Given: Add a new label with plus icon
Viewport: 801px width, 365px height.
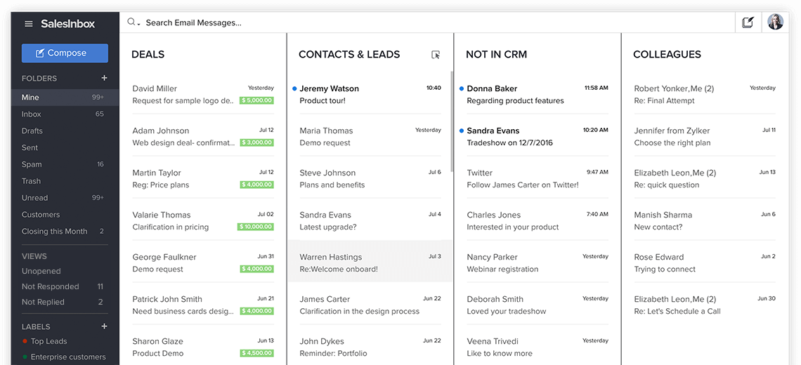Looking at the screenshot, I should [x=104, y=326].
